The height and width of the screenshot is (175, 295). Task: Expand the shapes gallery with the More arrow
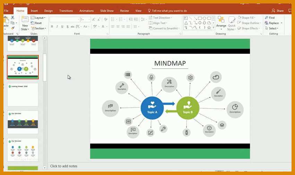213,28
